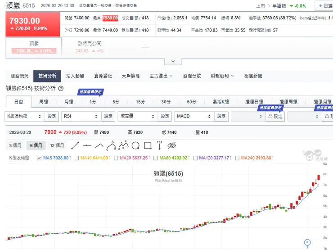Set chart range to 3 個月
The image size is (333, 250).
coord(15,145)
